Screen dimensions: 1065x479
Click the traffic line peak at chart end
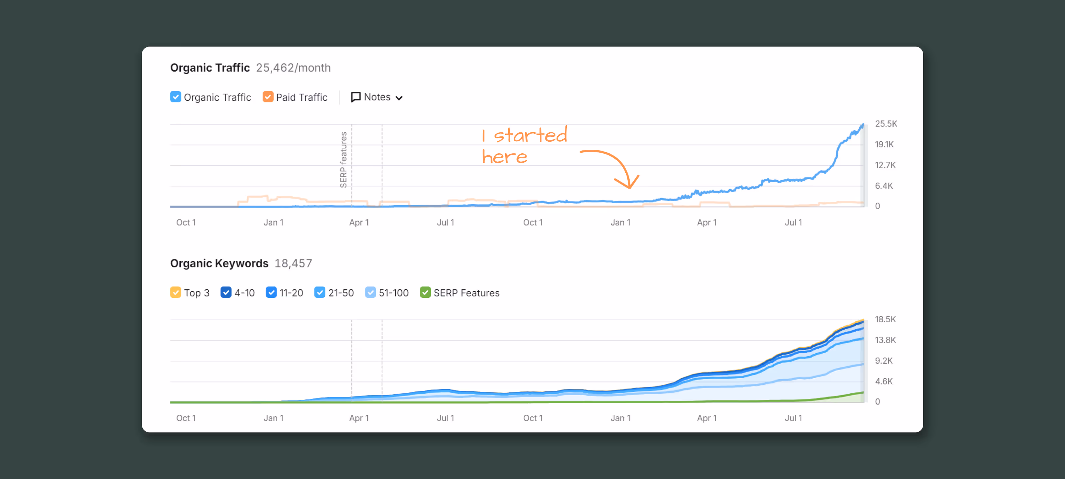[863, 125]
